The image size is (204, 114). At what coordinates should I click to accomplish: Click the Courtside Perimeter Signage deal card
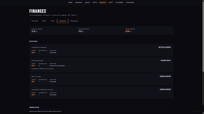click(101, 93)
